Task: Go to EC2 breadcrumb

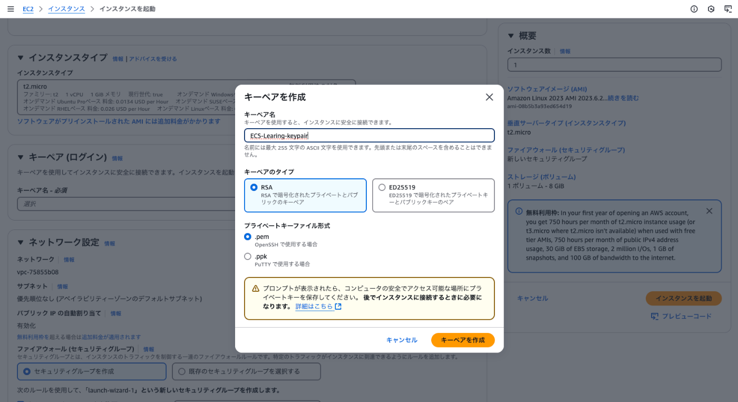Action: pos(28,9)
